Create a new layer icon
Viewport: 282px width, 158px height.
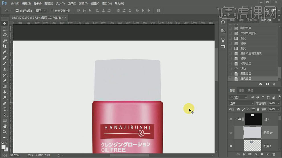pos(268,154)
